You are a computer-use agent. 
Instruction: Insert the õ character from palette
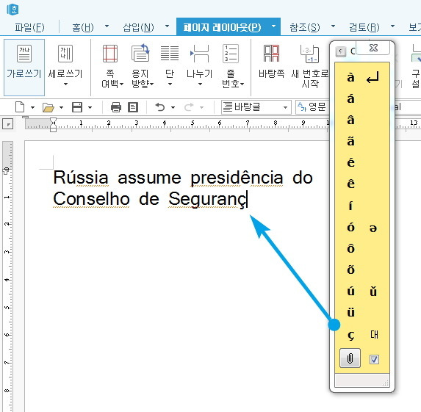coord(350,270)
